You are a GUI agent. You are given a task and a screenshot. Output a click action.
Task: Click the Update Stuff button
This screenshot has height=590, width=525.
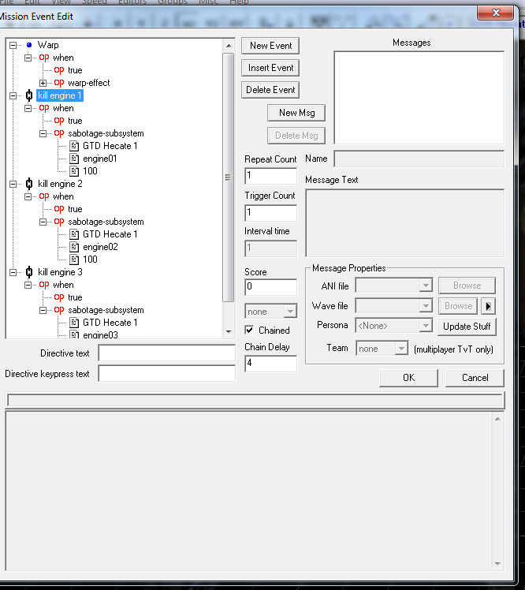coord(467,327)
